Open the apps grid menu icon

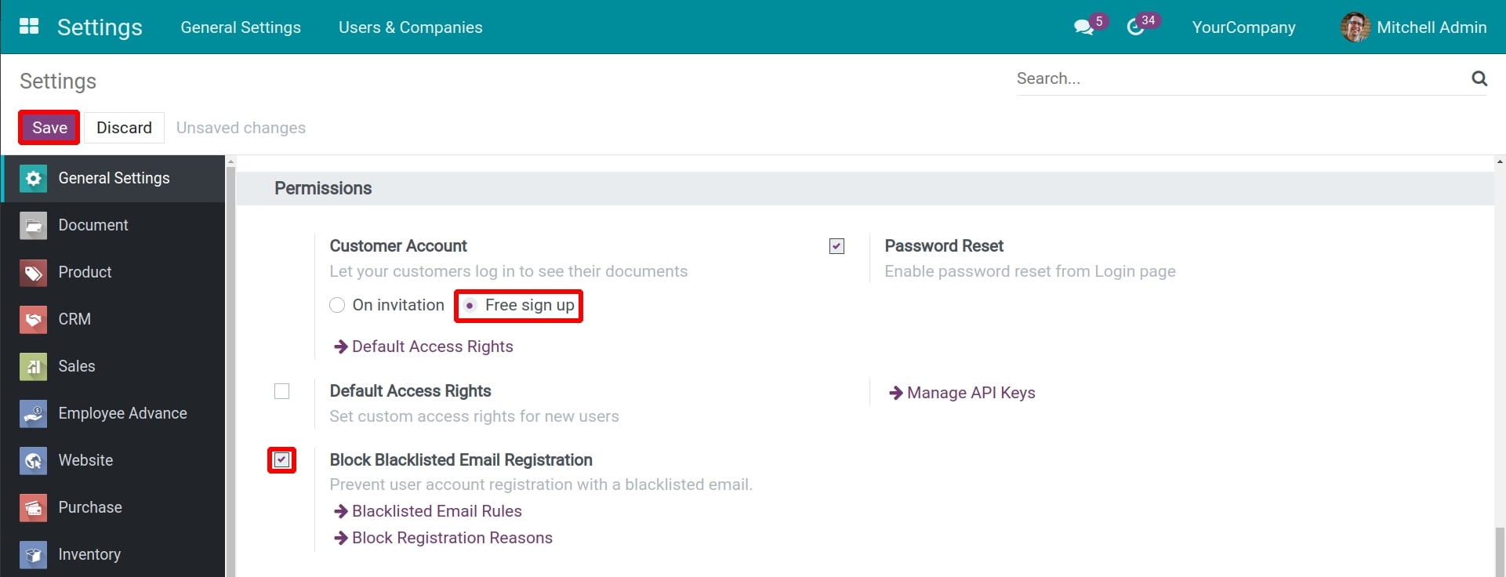[x=29, y=27]
